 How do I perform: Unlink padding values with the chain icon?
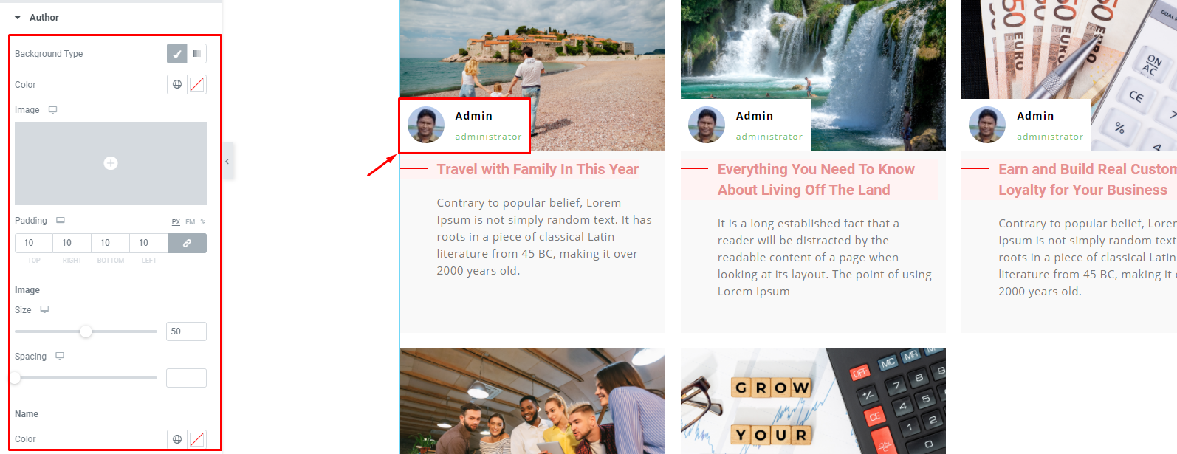point(188,243)
